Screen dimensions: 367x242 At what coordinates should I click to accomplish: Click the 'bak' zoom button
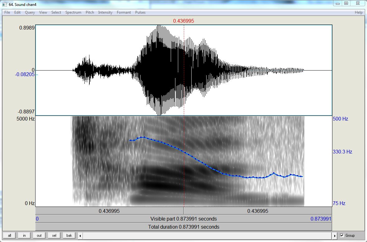(69, 235)
